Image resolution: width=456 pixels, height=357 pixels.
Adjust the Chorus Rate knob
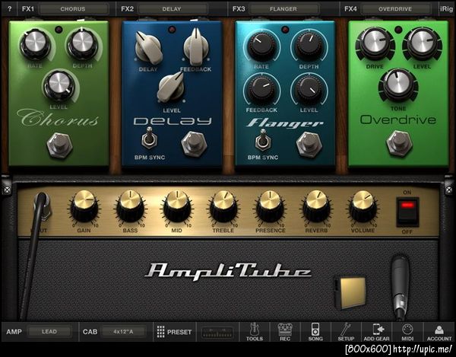(x=35, y=44)
